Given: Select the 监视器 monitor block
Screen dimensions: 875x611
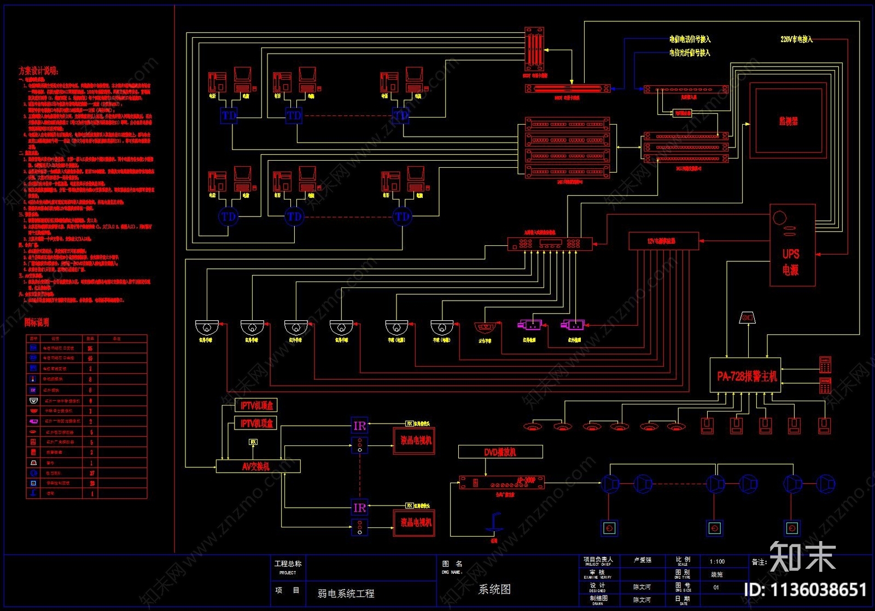Looking at the screenshot, I should point(788,121).
